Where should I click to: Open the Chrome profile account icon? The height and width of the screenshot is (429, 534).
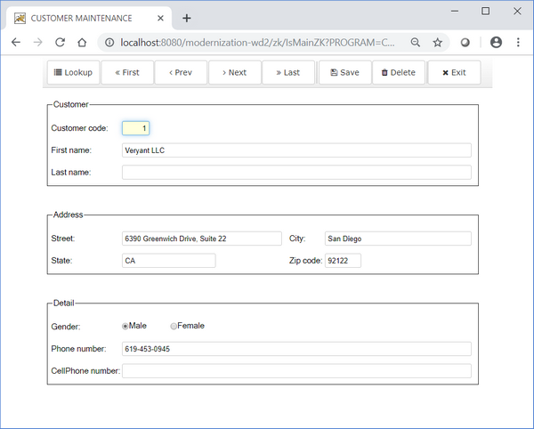(x=496, y=42)
